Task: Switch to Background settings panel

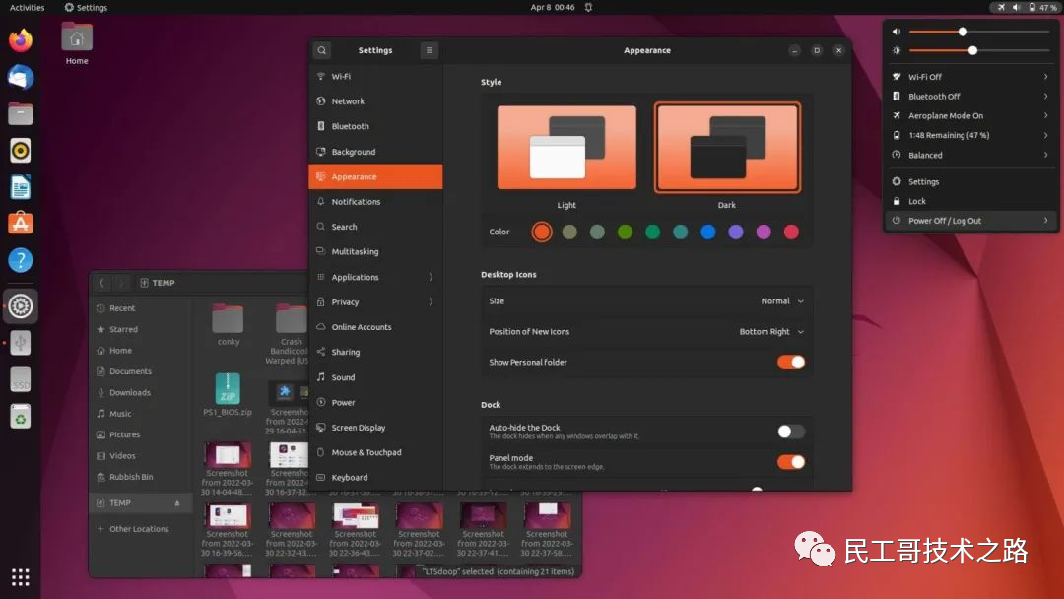Action: 375,152
